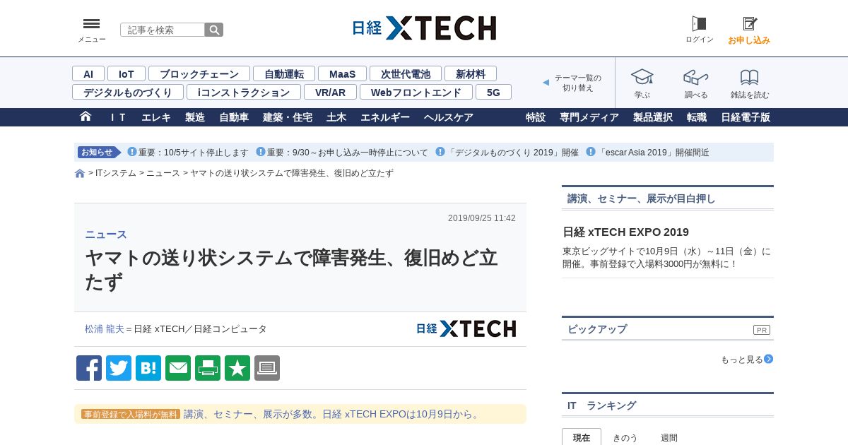Switch ranking to 現在 tab
The height and width of the screenshot is (445, 848).
(x=582, y=437)
